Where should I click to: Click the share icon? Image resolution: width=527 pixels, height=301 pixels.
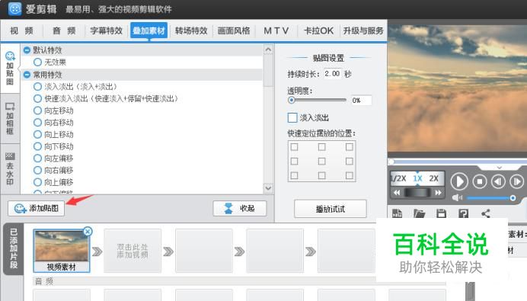pos(486,213)
